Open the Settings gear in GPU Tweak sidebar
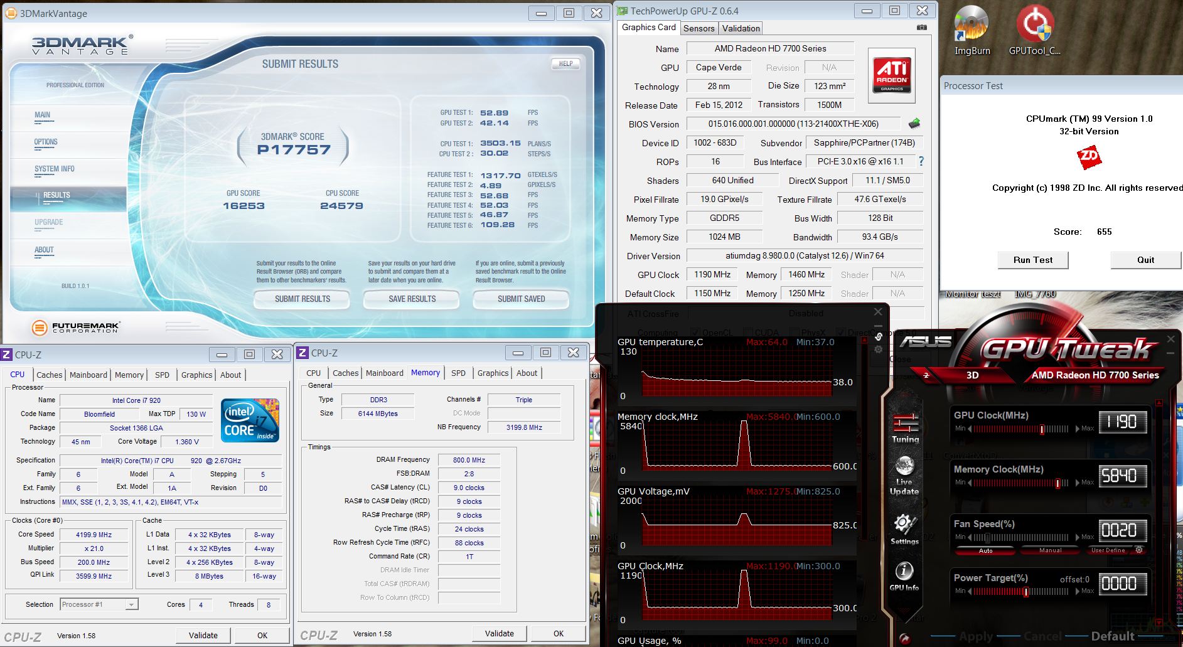The image size is (1183, 647). click(x=904, y=529)
